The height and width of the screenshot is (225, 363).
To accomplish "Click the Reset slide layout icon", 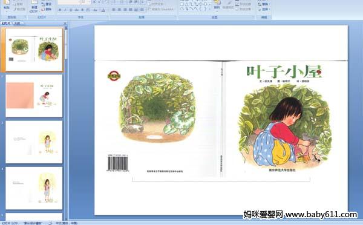I will pyautogui.click(x=47, y=4).
